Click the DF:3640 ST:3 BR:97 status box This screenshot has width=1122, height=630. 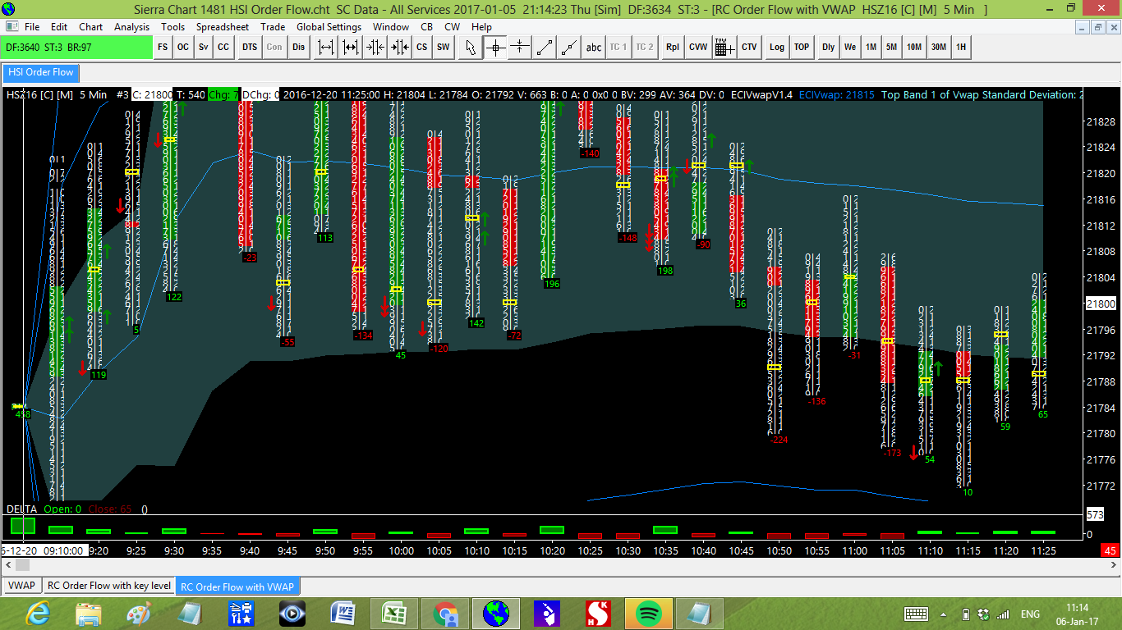click(x=77, y=48)
